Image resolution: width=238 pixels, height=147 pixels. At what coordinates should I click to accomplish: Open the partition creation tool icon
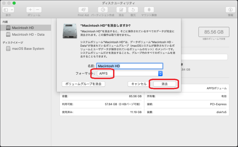coord(103,10)
